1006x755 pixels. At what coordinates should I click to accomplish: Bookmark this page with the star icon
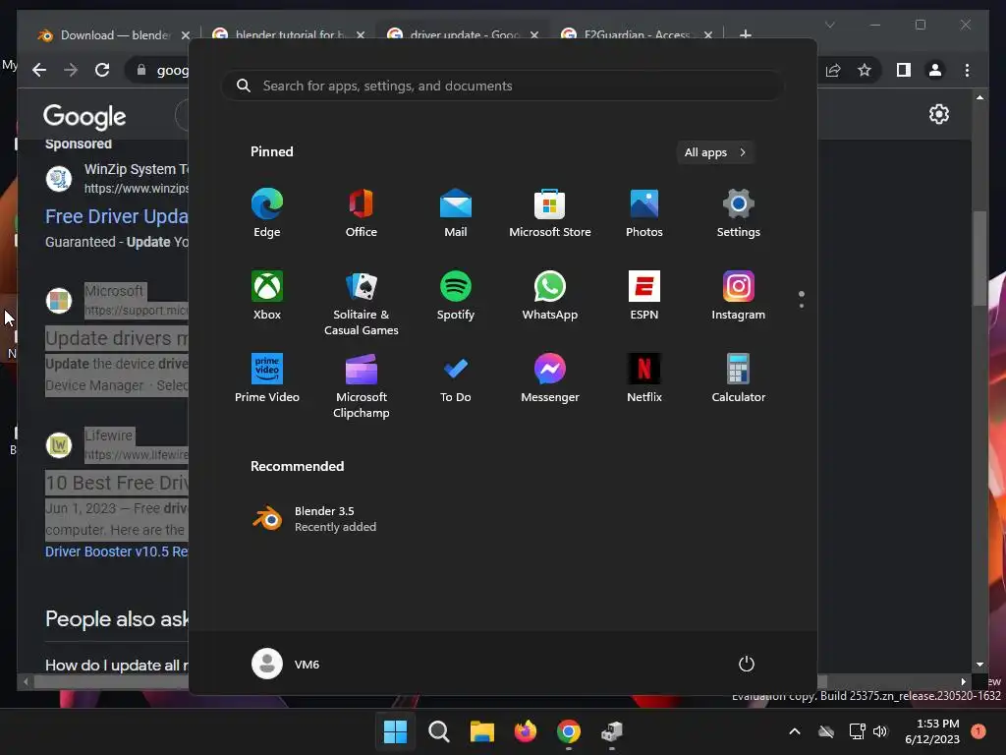click(865, 70)
